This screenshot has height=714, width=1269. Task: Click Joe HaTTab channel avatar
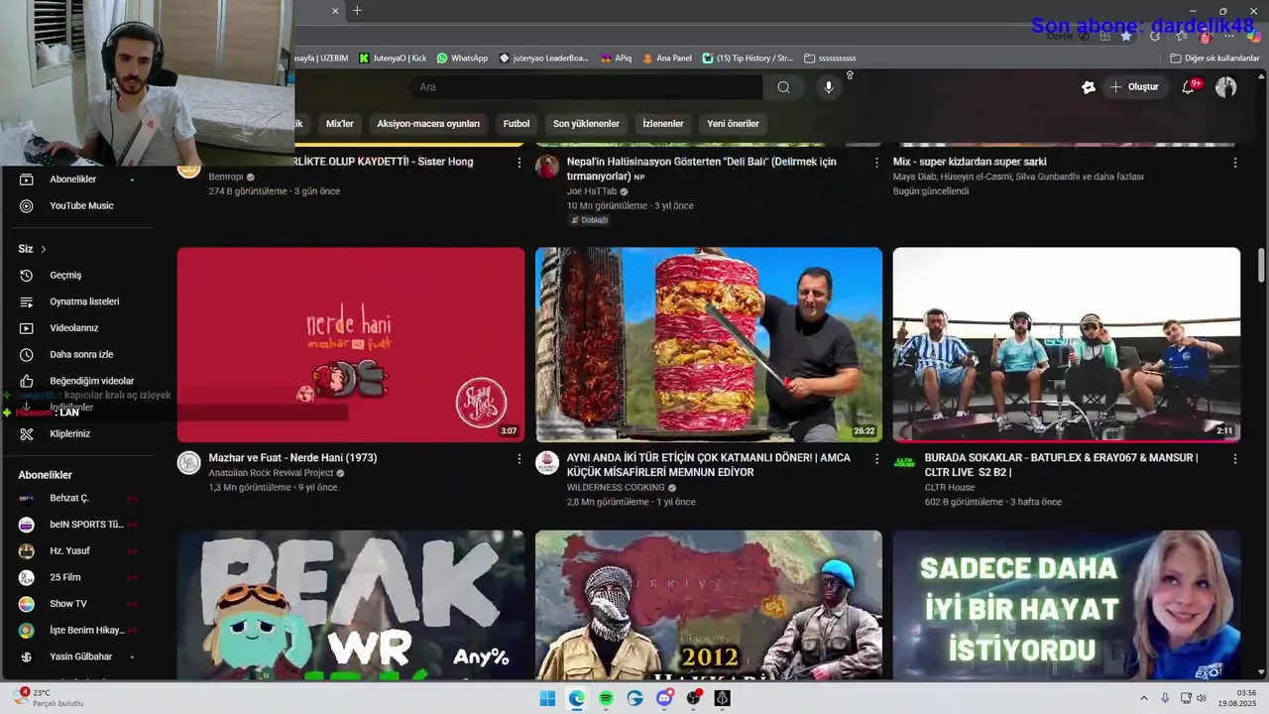[x=547, y=167]
